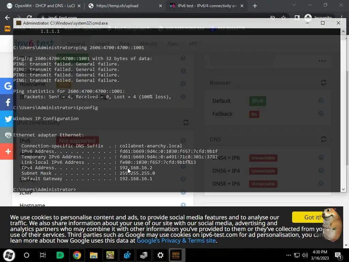Open volume control tray icon
This screenshot has height=262, width=349.
pos(305,255)
